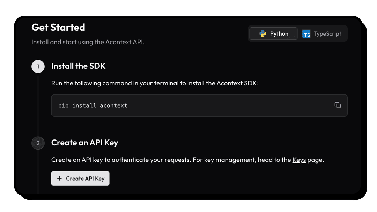Click the step 1 circle marker
Screen dimensions: 377x212
(x=38, y=66)
